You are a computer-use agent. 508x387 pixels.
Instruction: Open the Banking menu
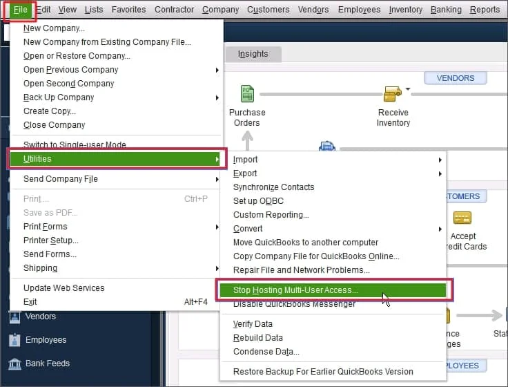[446, 10]
